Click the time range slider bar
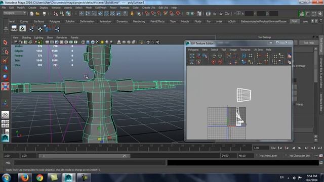This screenshot has height=182, width=324. (85, 156)
